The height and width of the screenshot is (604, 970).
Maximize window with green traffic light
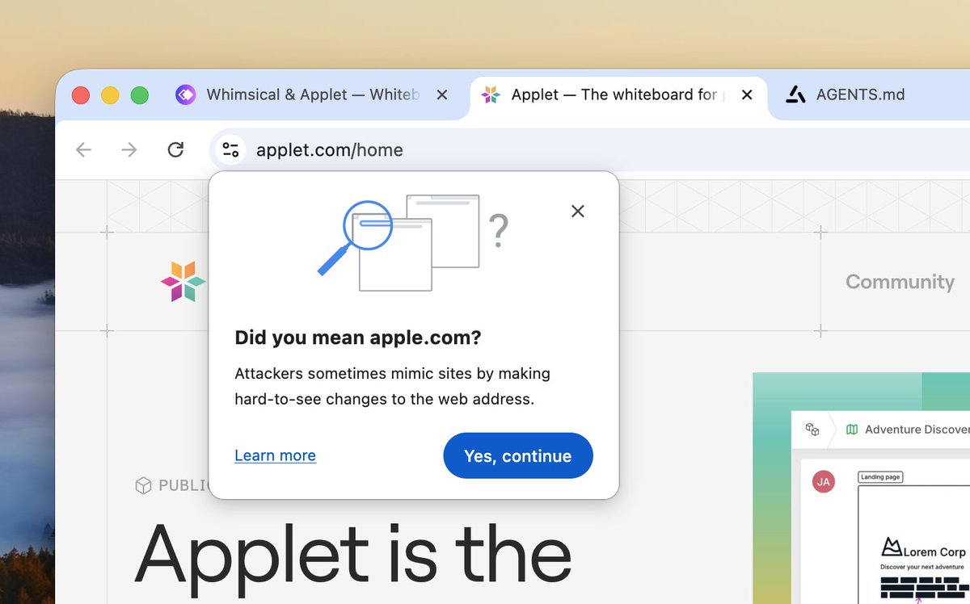140,95
